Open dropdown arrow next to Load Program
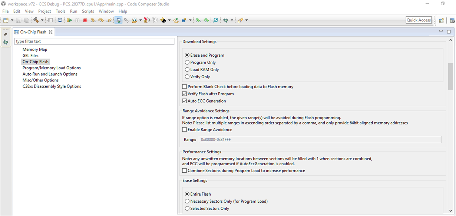 [141, 20]
